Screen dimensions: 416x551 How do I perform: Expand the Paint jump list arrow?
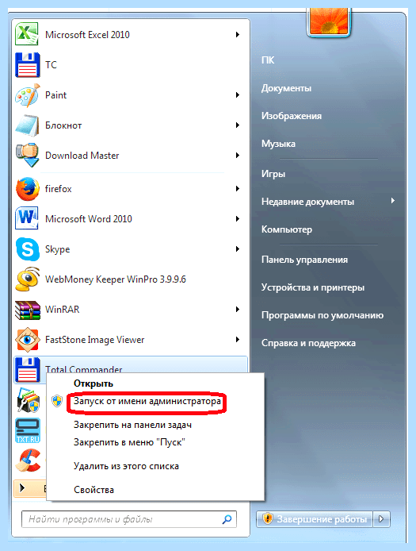tap(238, 95)
